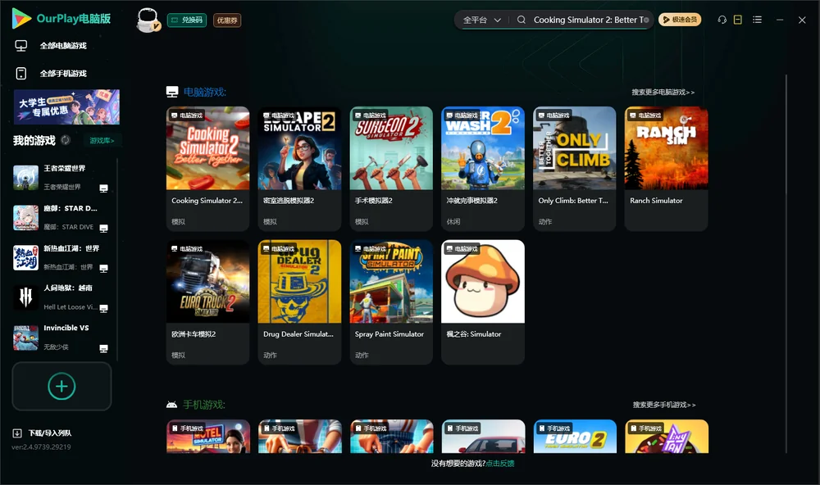Clear the search text with X icon
The height and width of the screenshot is (485, 820).
click(x=646, y=20)
